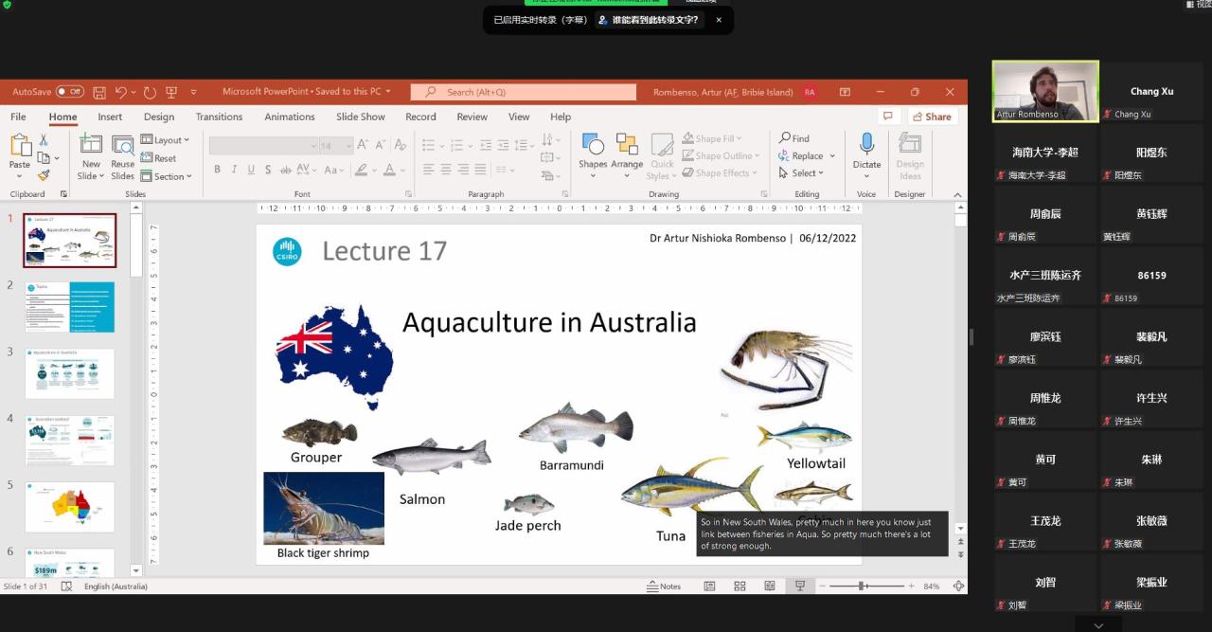Image resolution: width=1212 pixels, height=632 pixels.
Task: Click the Save icon in title bar
Action: [99, 92]
